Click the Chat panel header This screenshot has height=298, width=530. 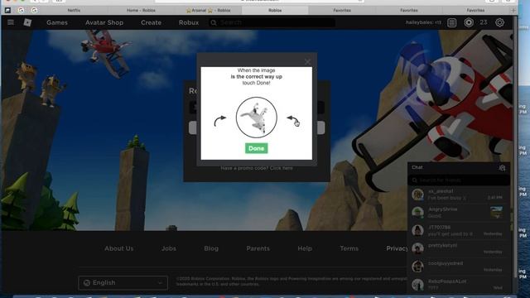[x=458, y=167]
